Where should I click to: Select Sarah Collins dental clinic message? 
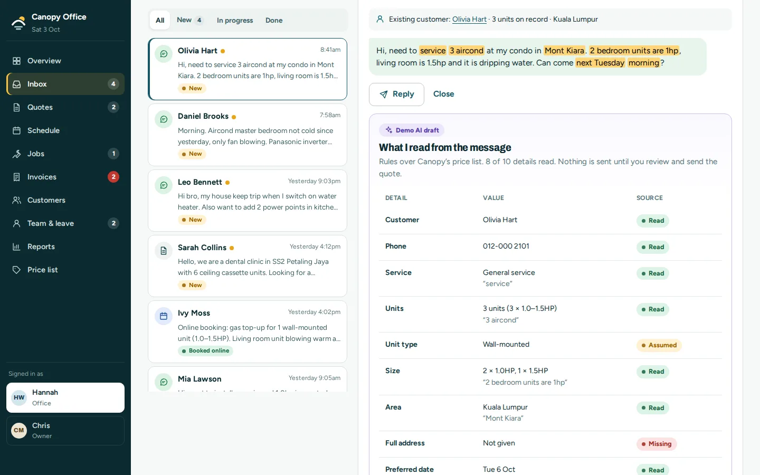click(248, 266)
